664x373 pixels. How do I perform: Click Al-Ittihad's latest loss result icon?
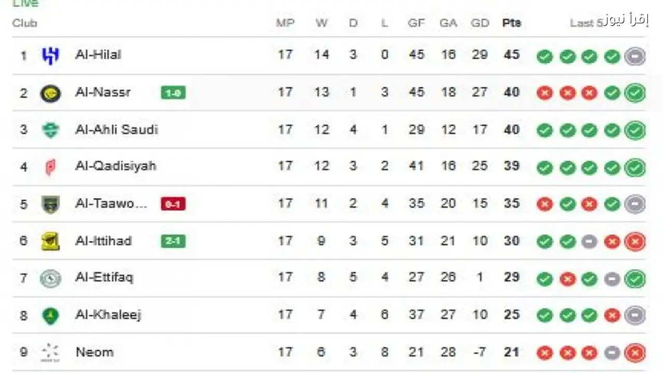[634, 242]
